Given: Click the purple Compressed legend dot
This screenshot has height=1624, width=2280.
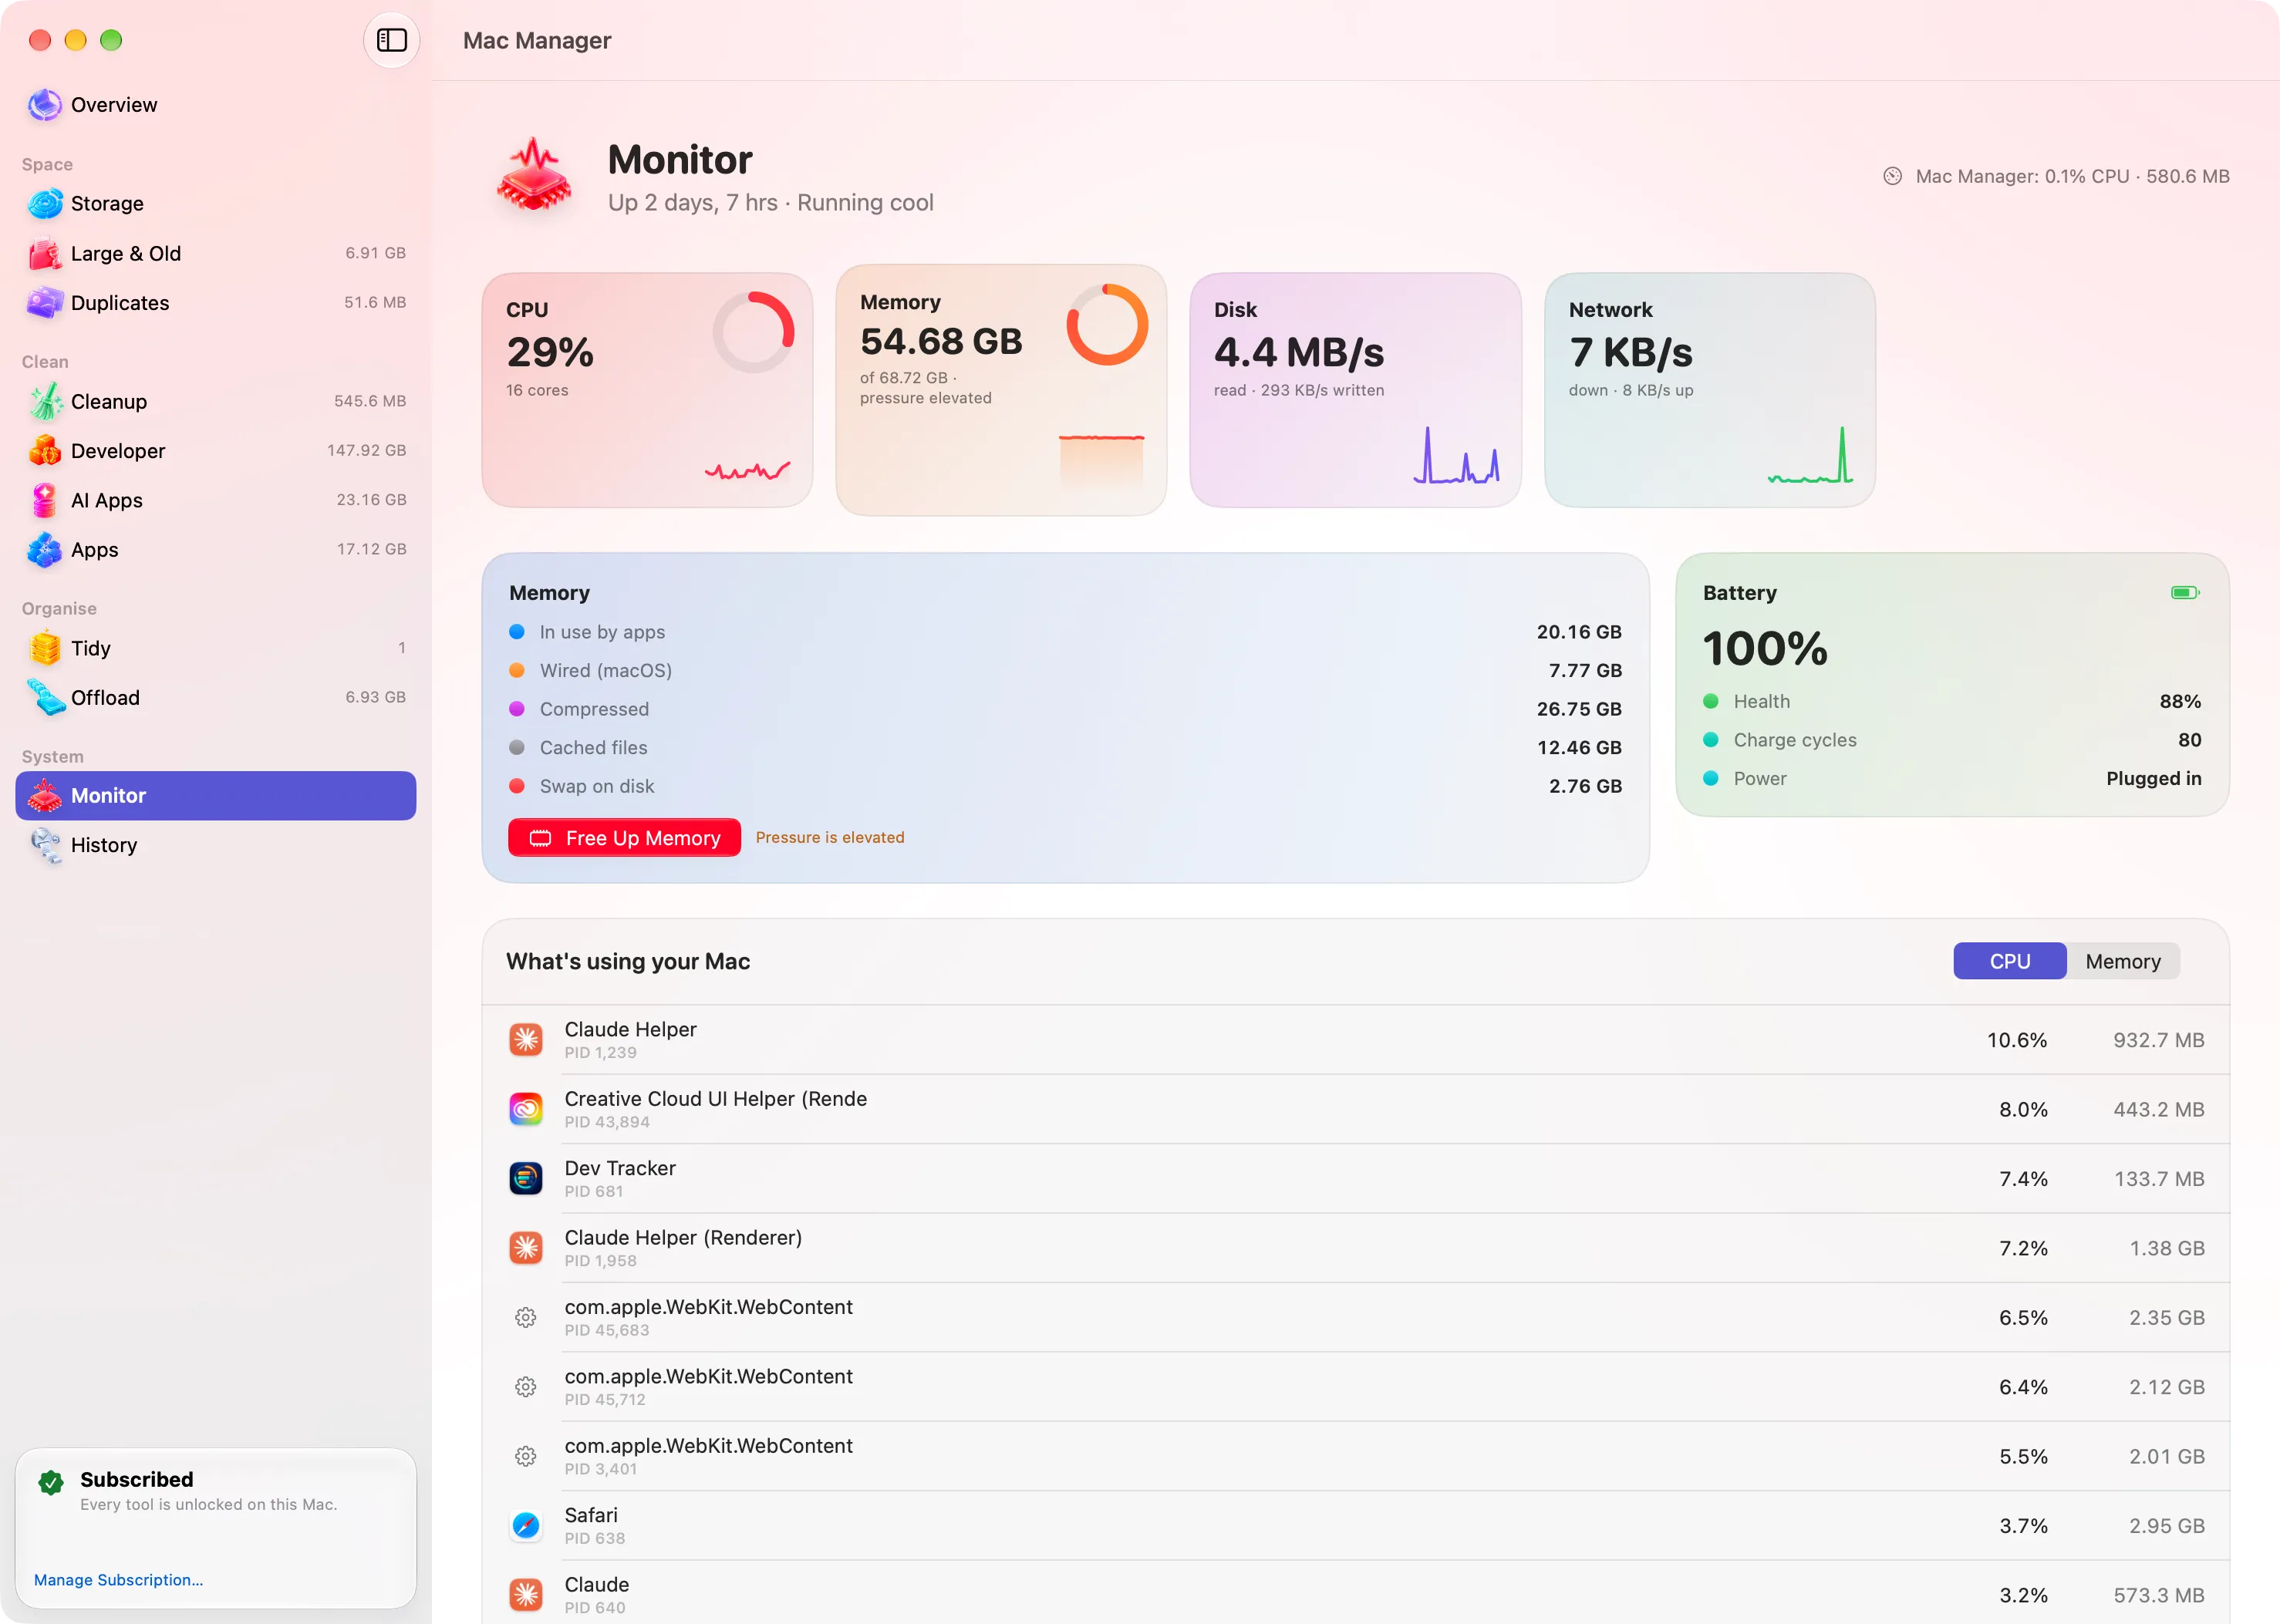Looking at the screenshot, I should pos(517,709).
